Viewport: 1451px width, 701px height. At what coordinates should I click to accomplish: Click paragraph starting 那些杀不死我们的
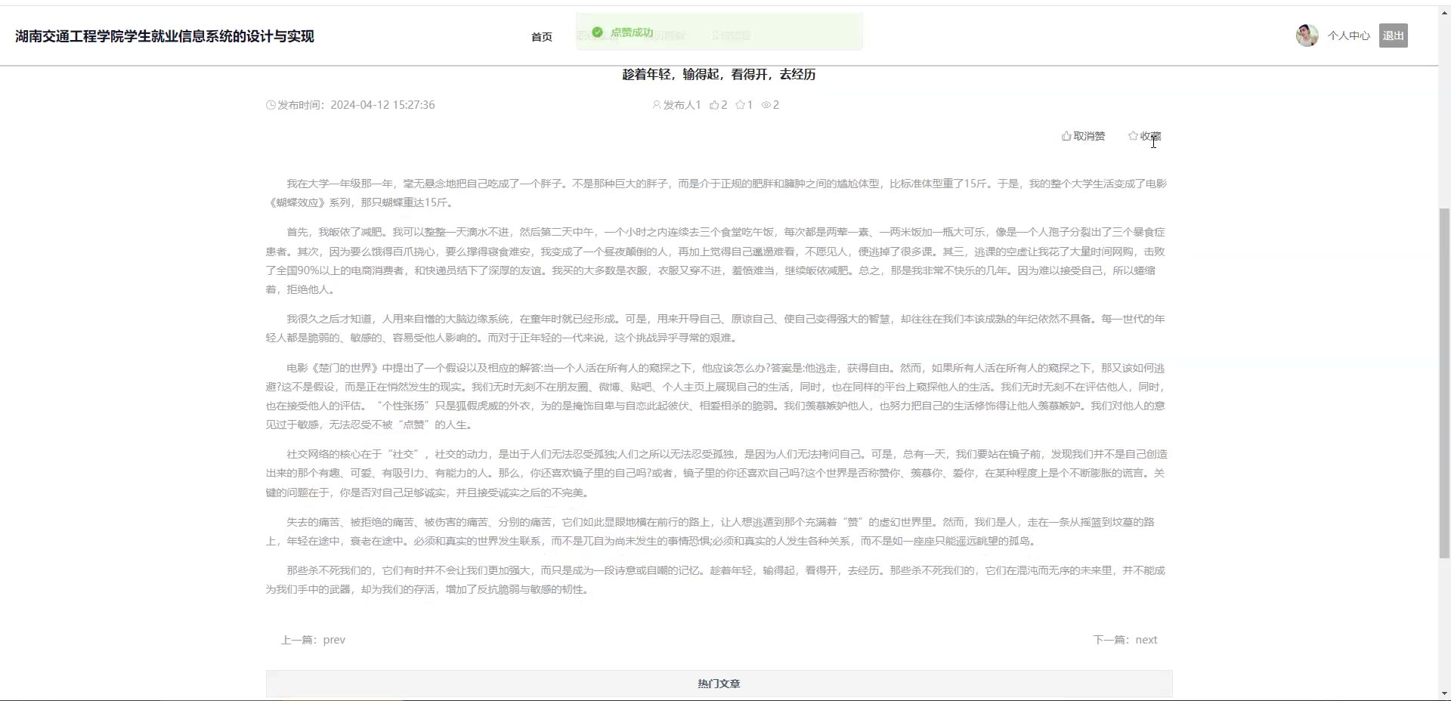[x=716, y=579]
